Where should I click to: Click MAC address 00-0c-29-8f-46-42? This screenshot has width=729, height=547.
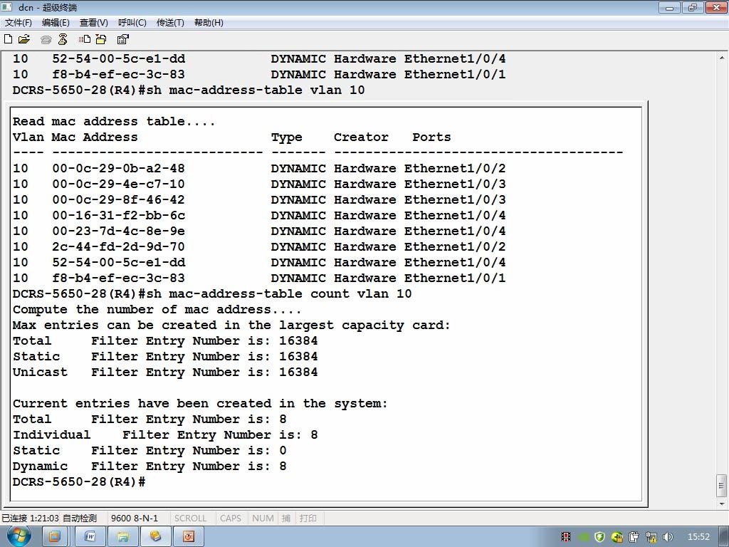(x=119, y=200)
